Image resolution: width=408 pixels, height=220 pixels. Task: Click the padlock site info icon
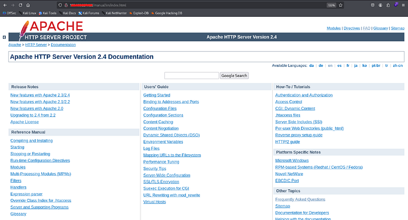pyautogui.click(x=66, y=5)
